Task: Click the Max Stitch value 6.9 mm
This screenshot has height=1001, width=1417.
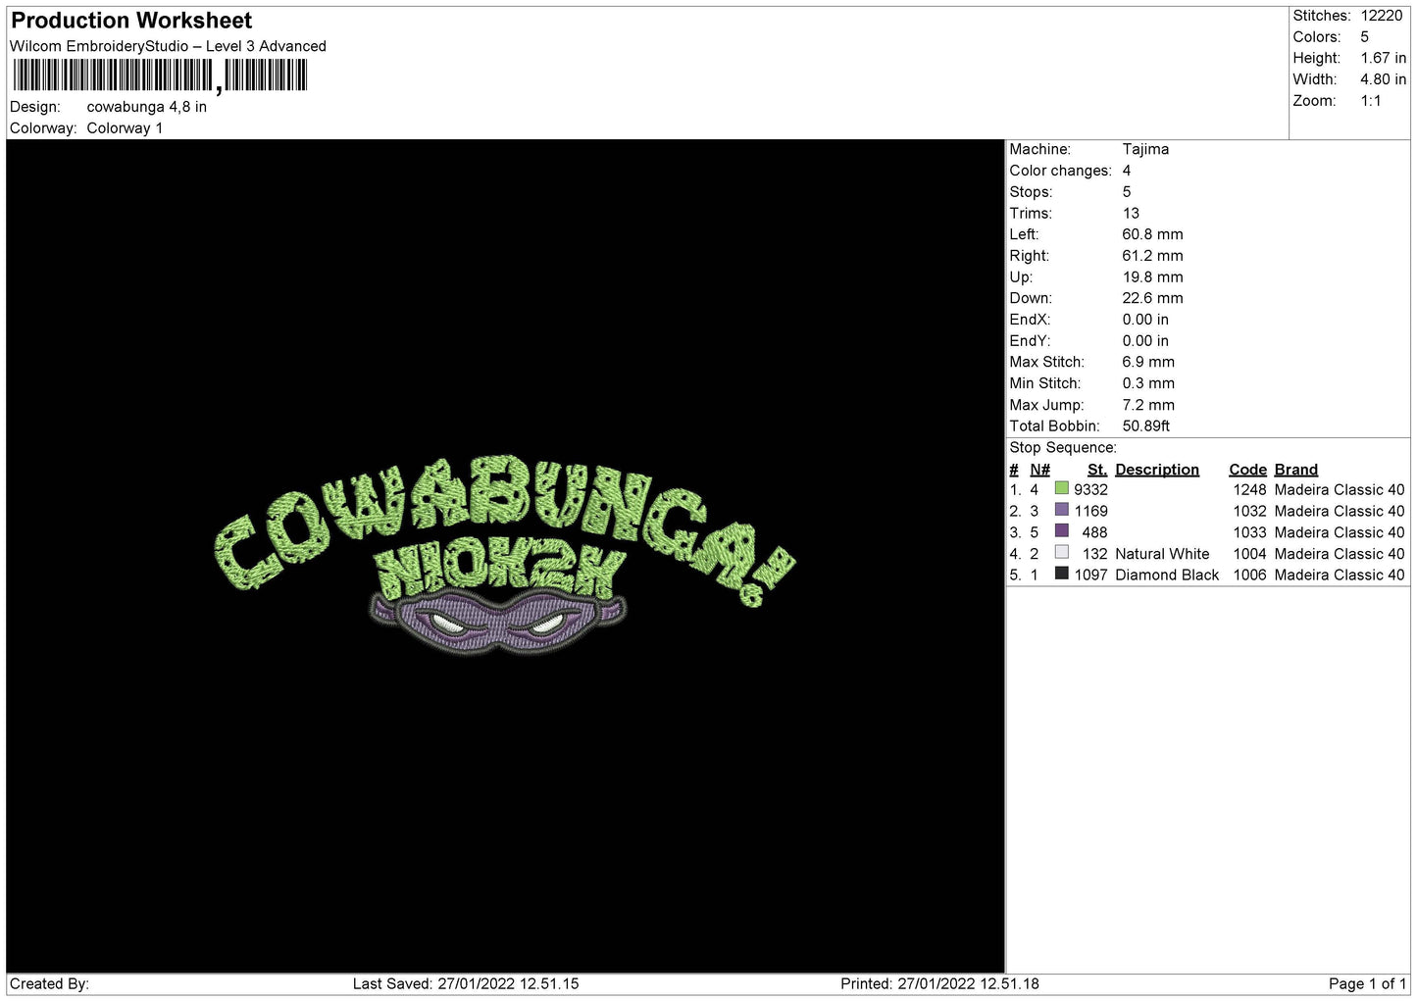Action: (1148, 362)
